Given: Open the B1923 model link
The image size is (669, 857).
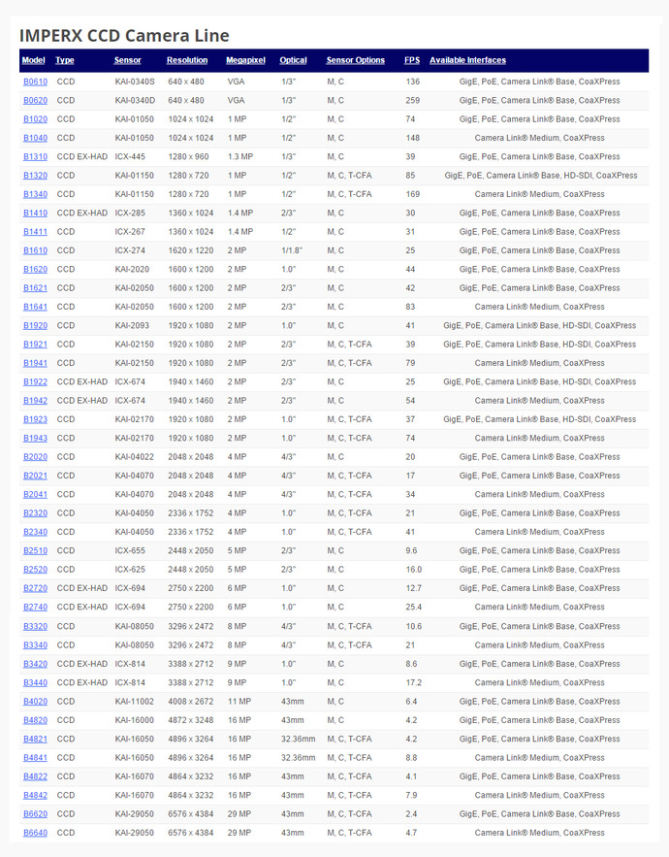Looking at the screenshot, I should tap(36, 419).
